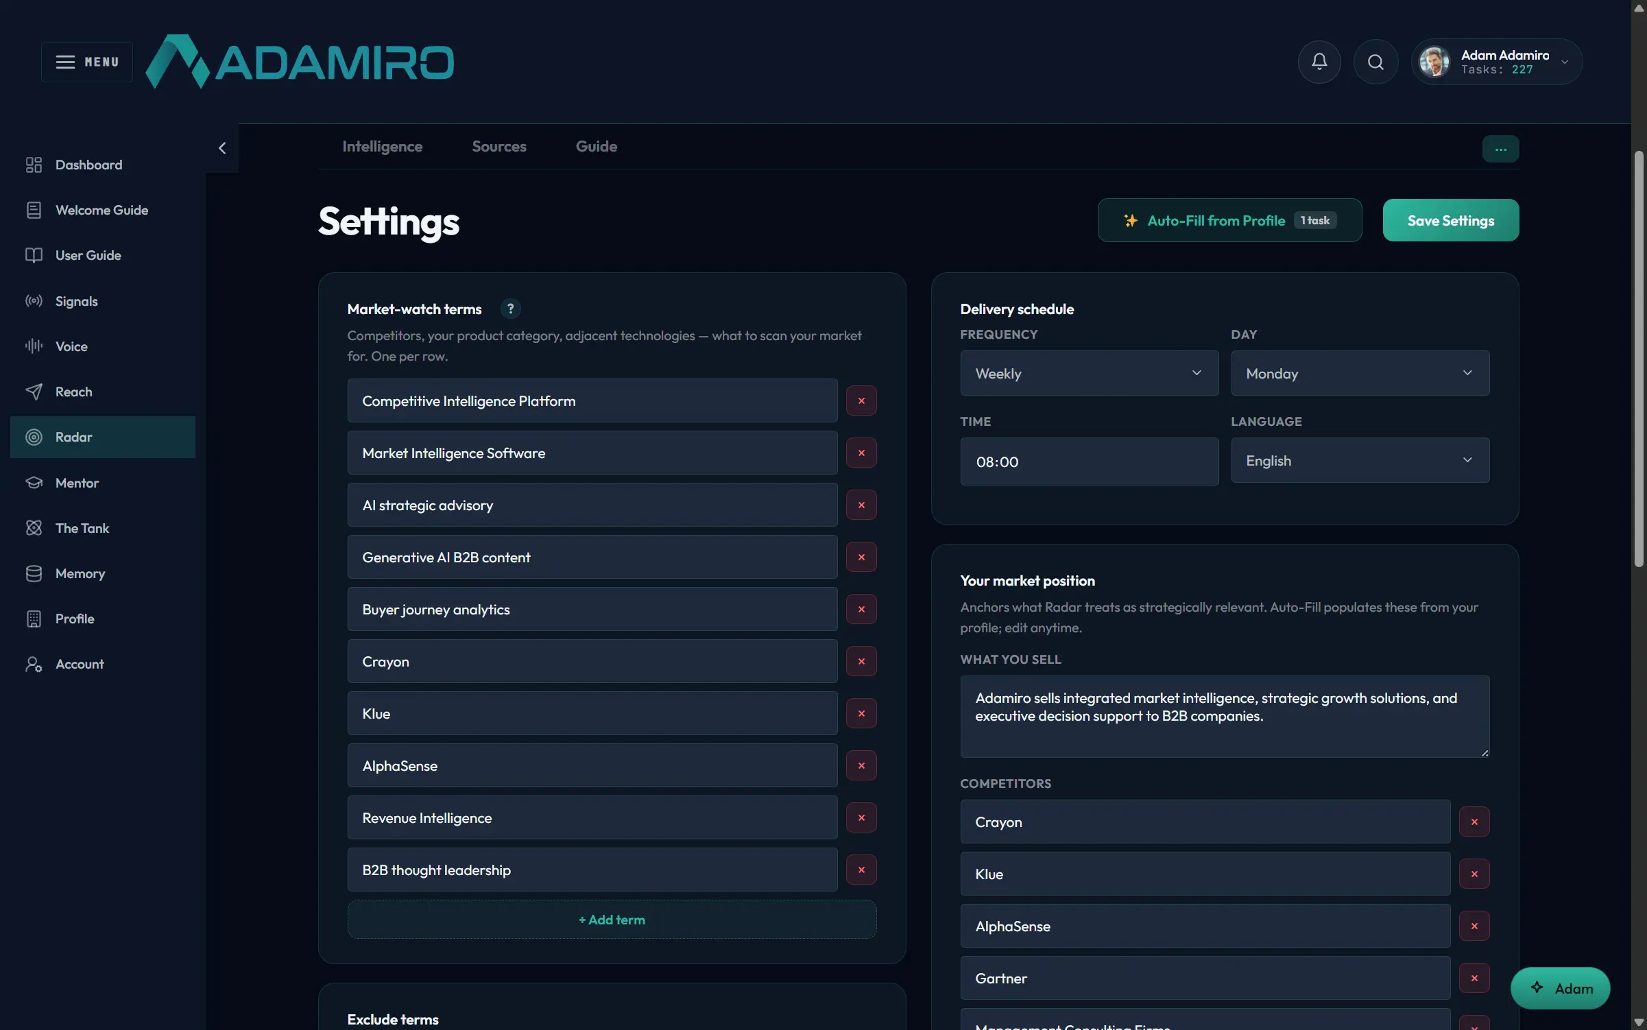Open the three-dots options button
Screen dimensions: 1647x1030
click(1500, 149)
